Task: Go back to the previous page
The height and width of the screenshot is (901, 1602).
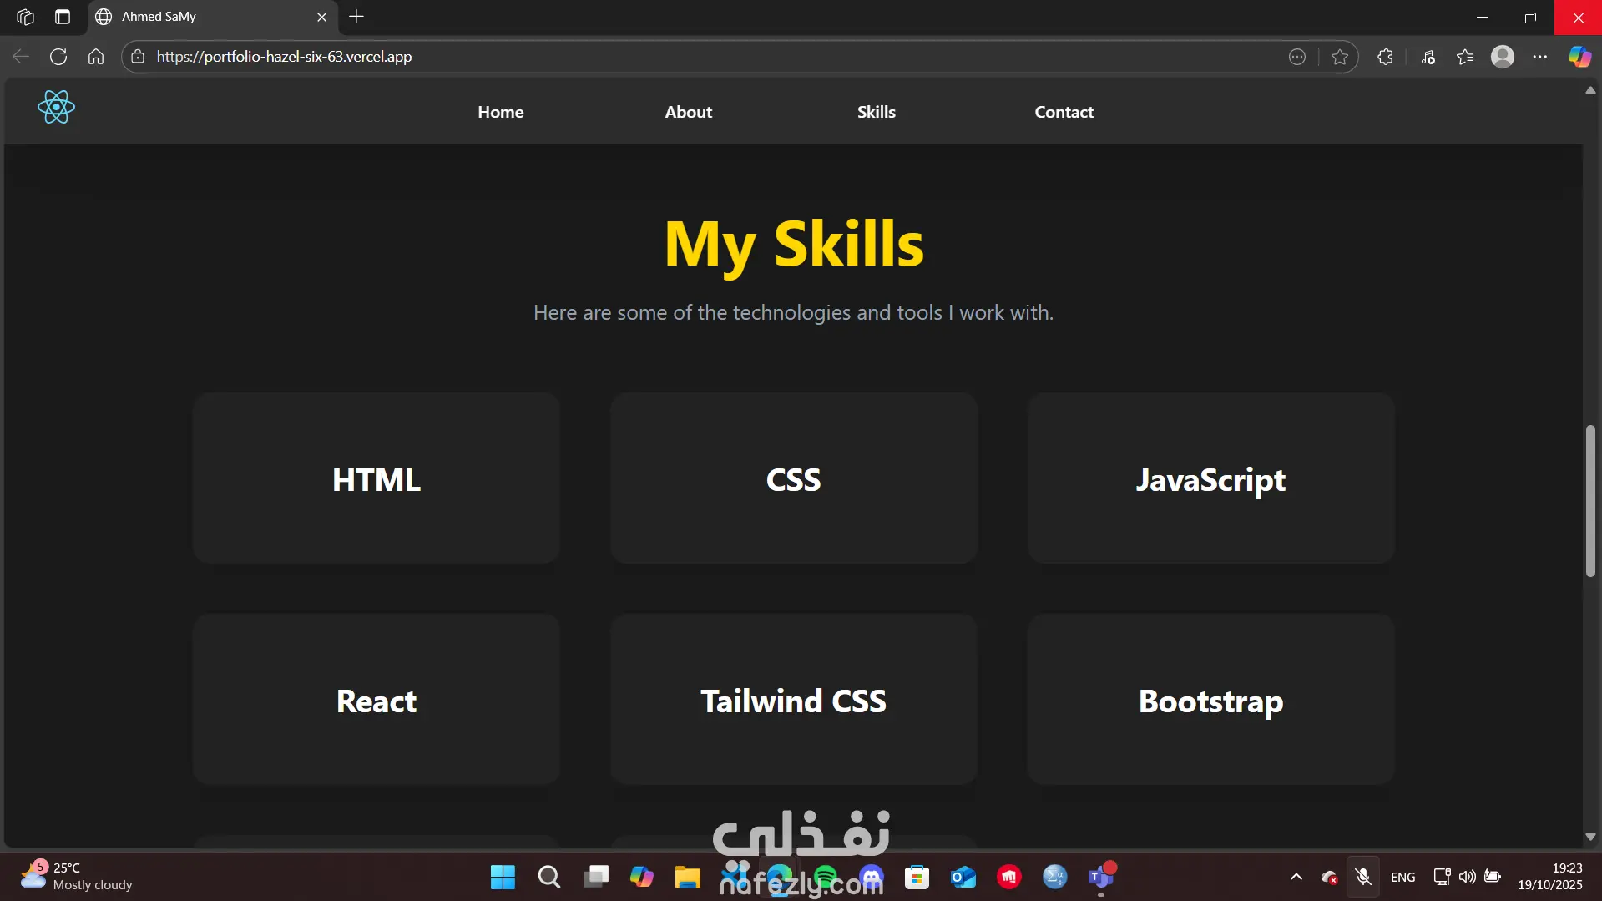Action: click(x=21, y=57)
